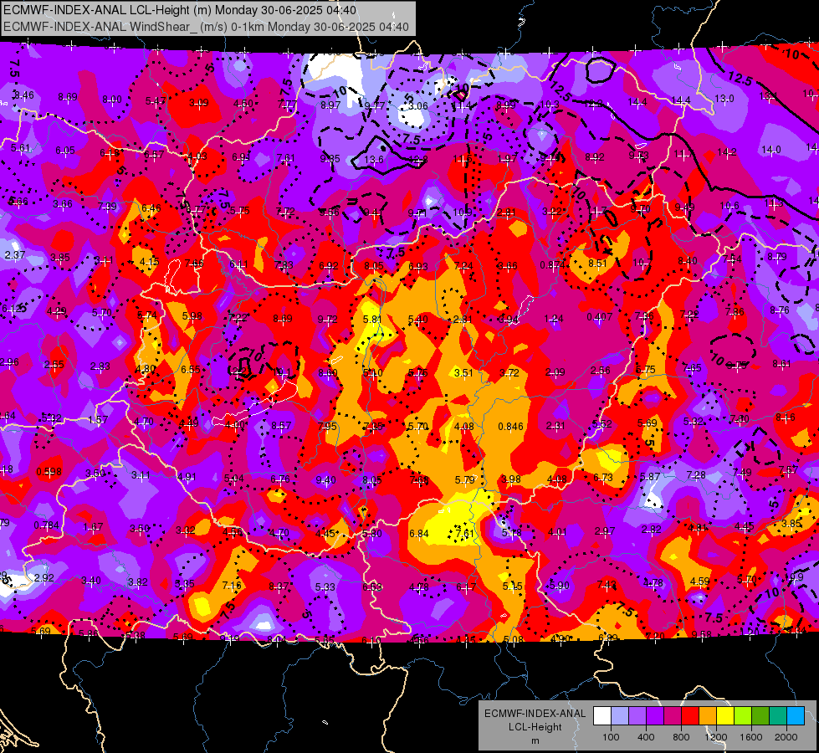This screenshot has width=819, height=753.
Task: Click the grid value 5.98
Action: click(192, 316)
